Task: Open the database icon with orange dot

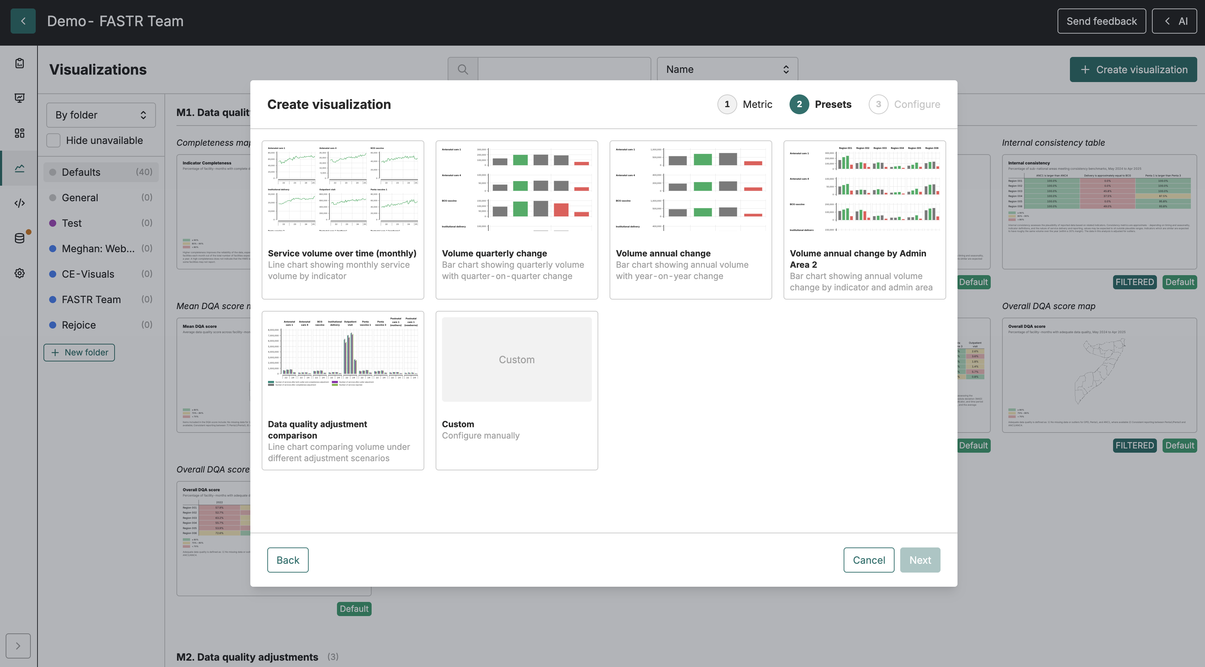Action: click(x=19, y=238)
